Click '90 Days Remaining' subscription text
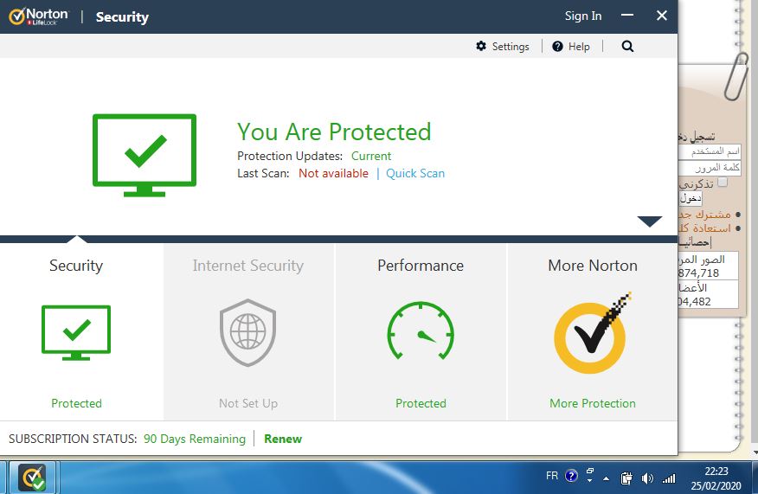 pos(195,439)
